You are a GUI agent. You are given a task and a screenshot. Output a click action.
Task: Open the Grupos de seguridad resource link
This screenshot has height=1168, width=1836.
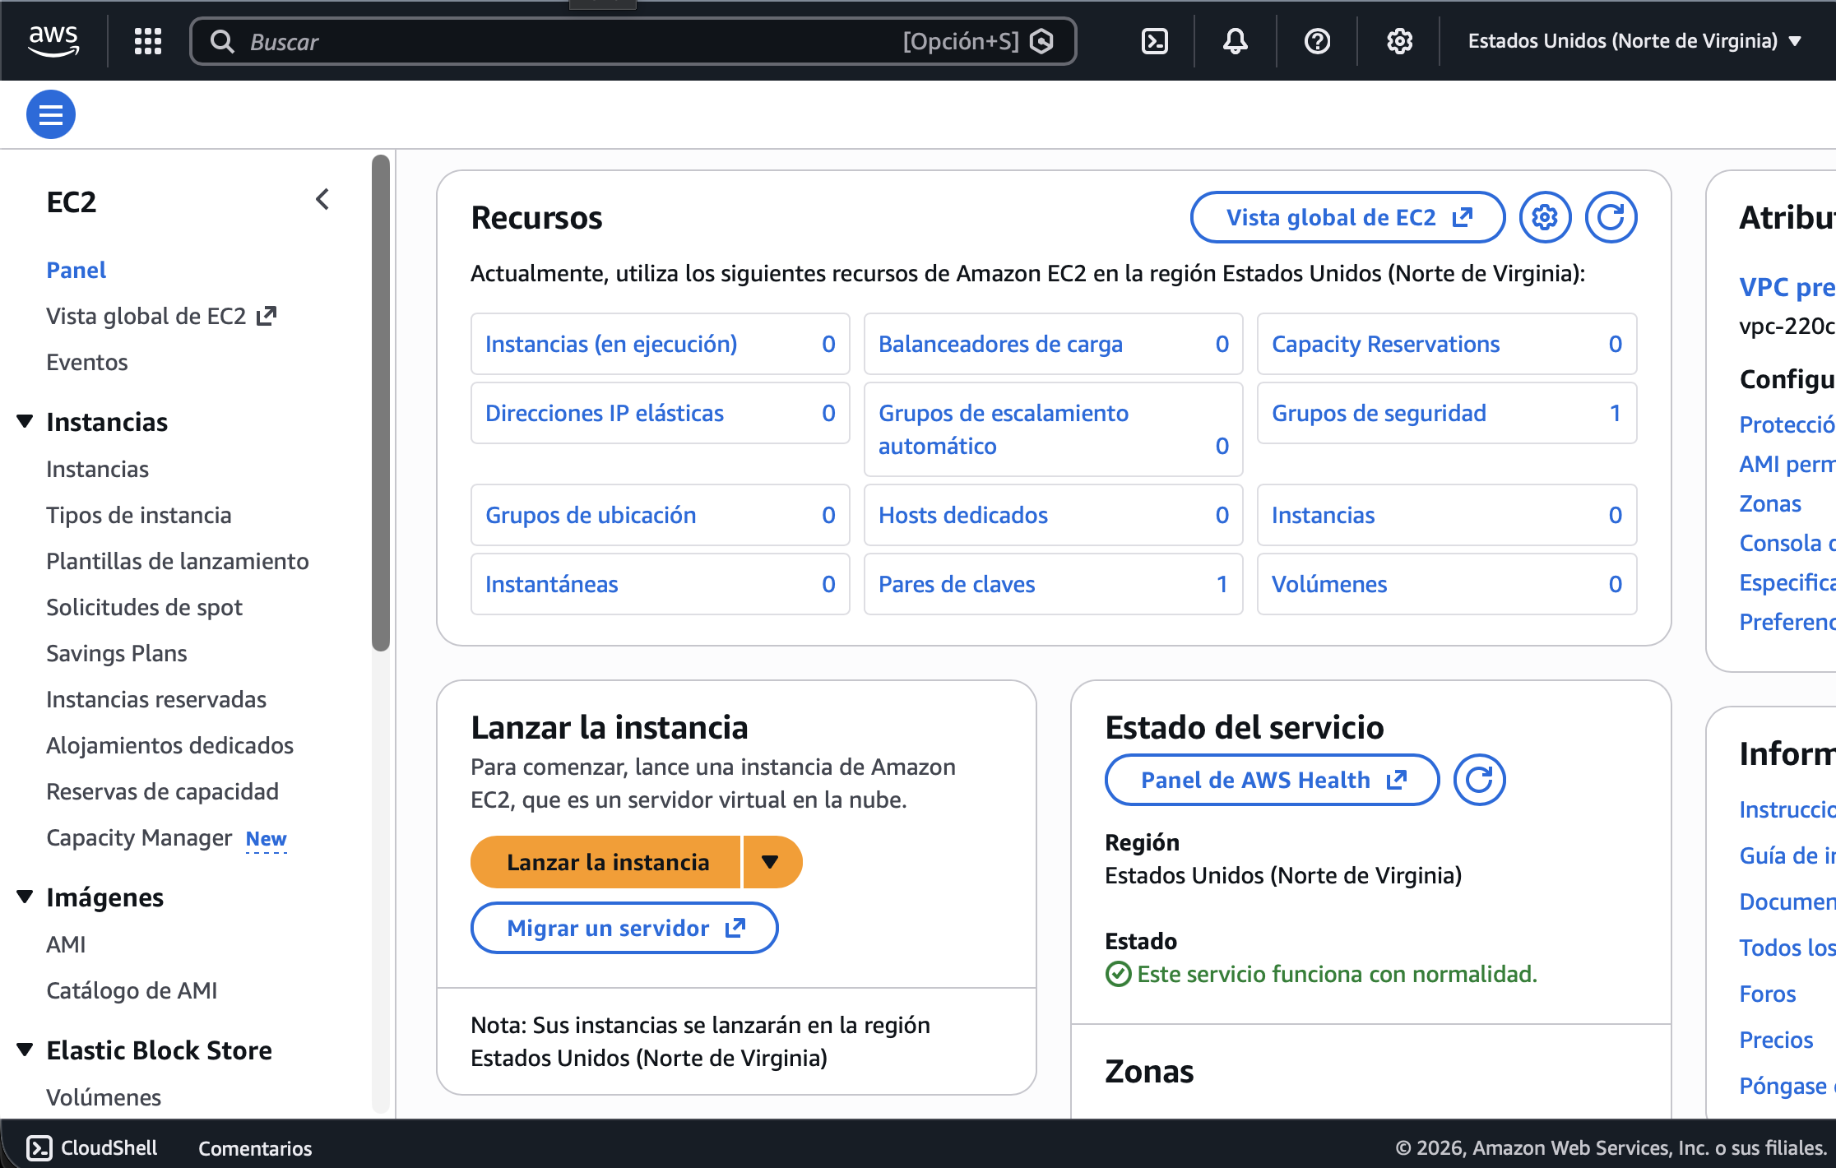point(1379,413)
